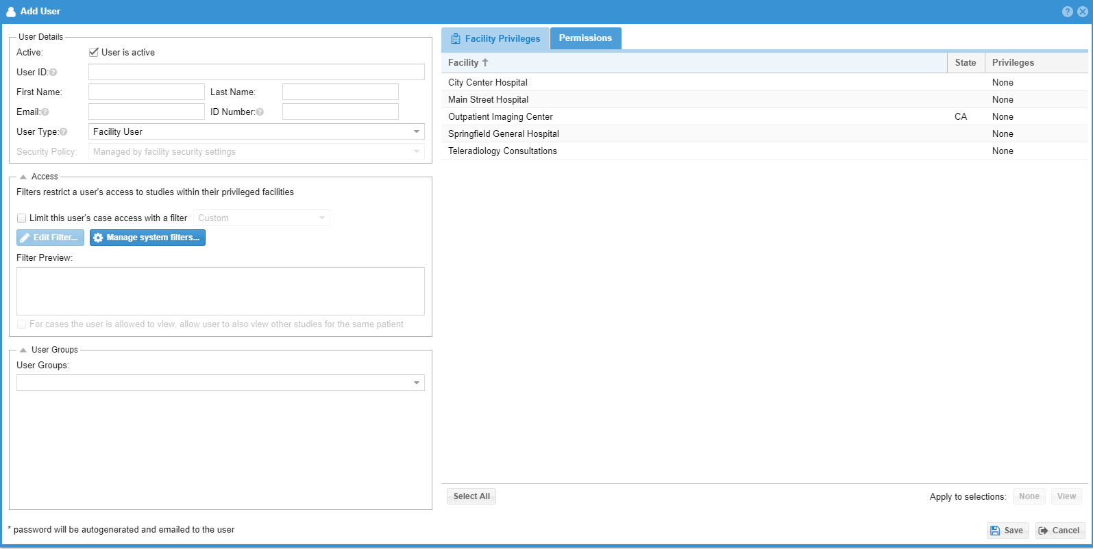Open the User Type dropdown

(417, 131)
